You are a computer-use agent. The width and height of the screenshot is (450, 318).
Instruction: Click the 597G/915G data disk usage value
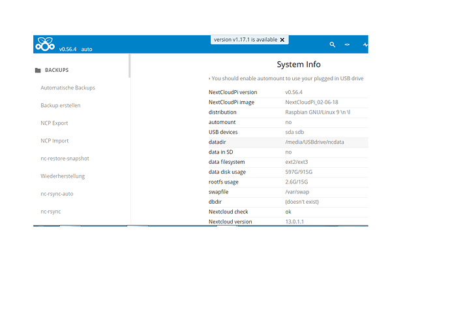click(x=299, y=172)
